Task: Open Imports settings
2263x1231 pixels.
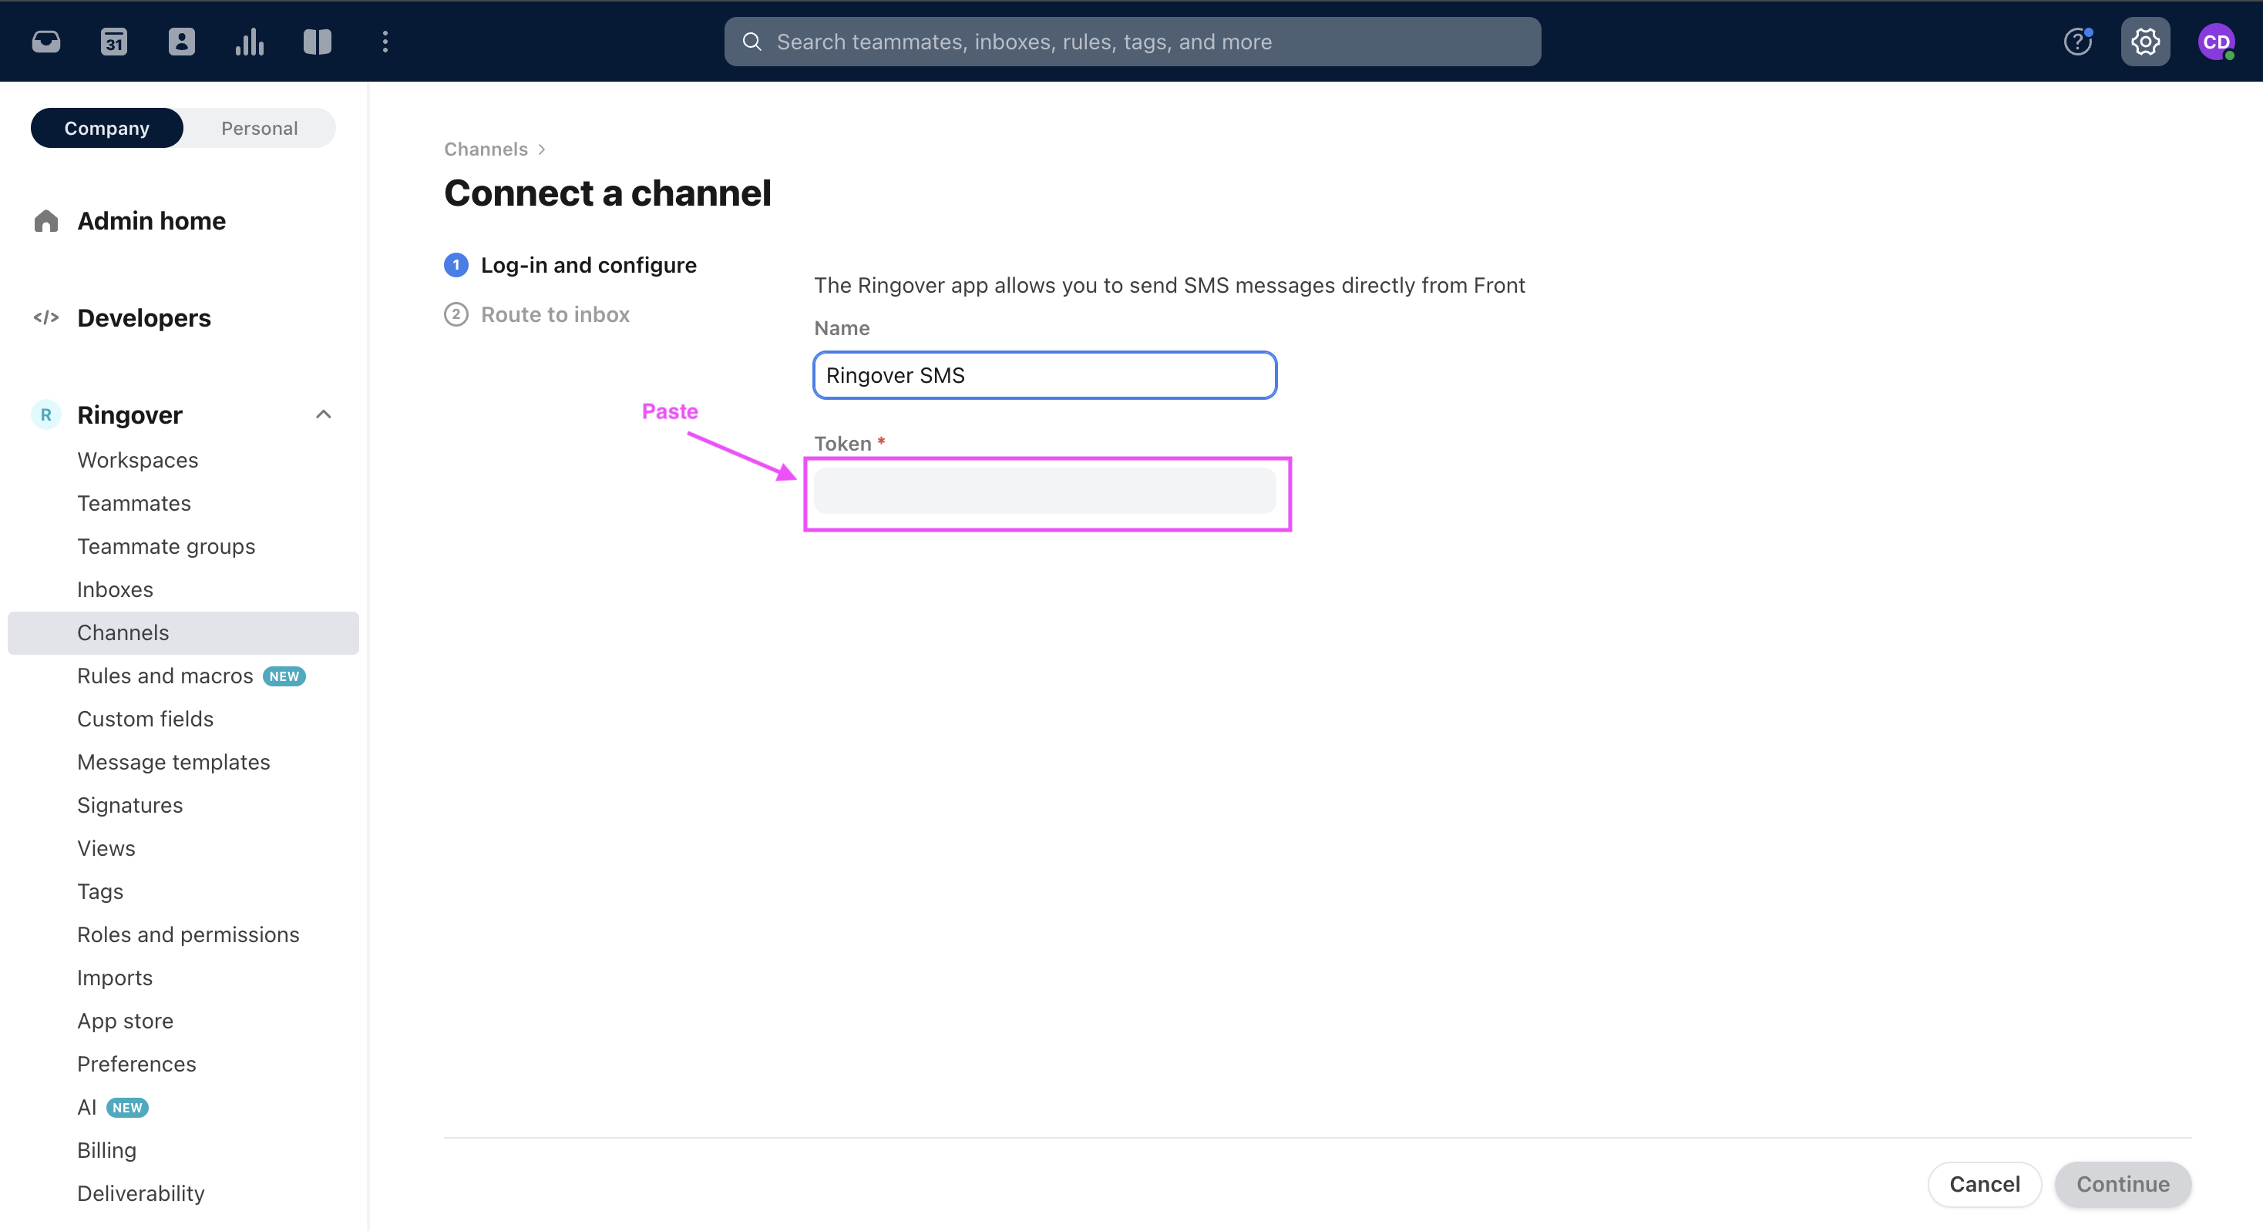Action: point(115,978)
